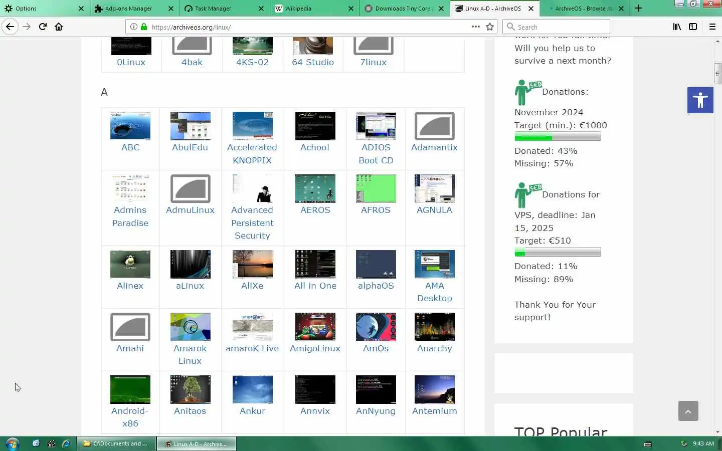Open the alphaOS link
The image size is (722, 451).
click(x=376, y=286)
